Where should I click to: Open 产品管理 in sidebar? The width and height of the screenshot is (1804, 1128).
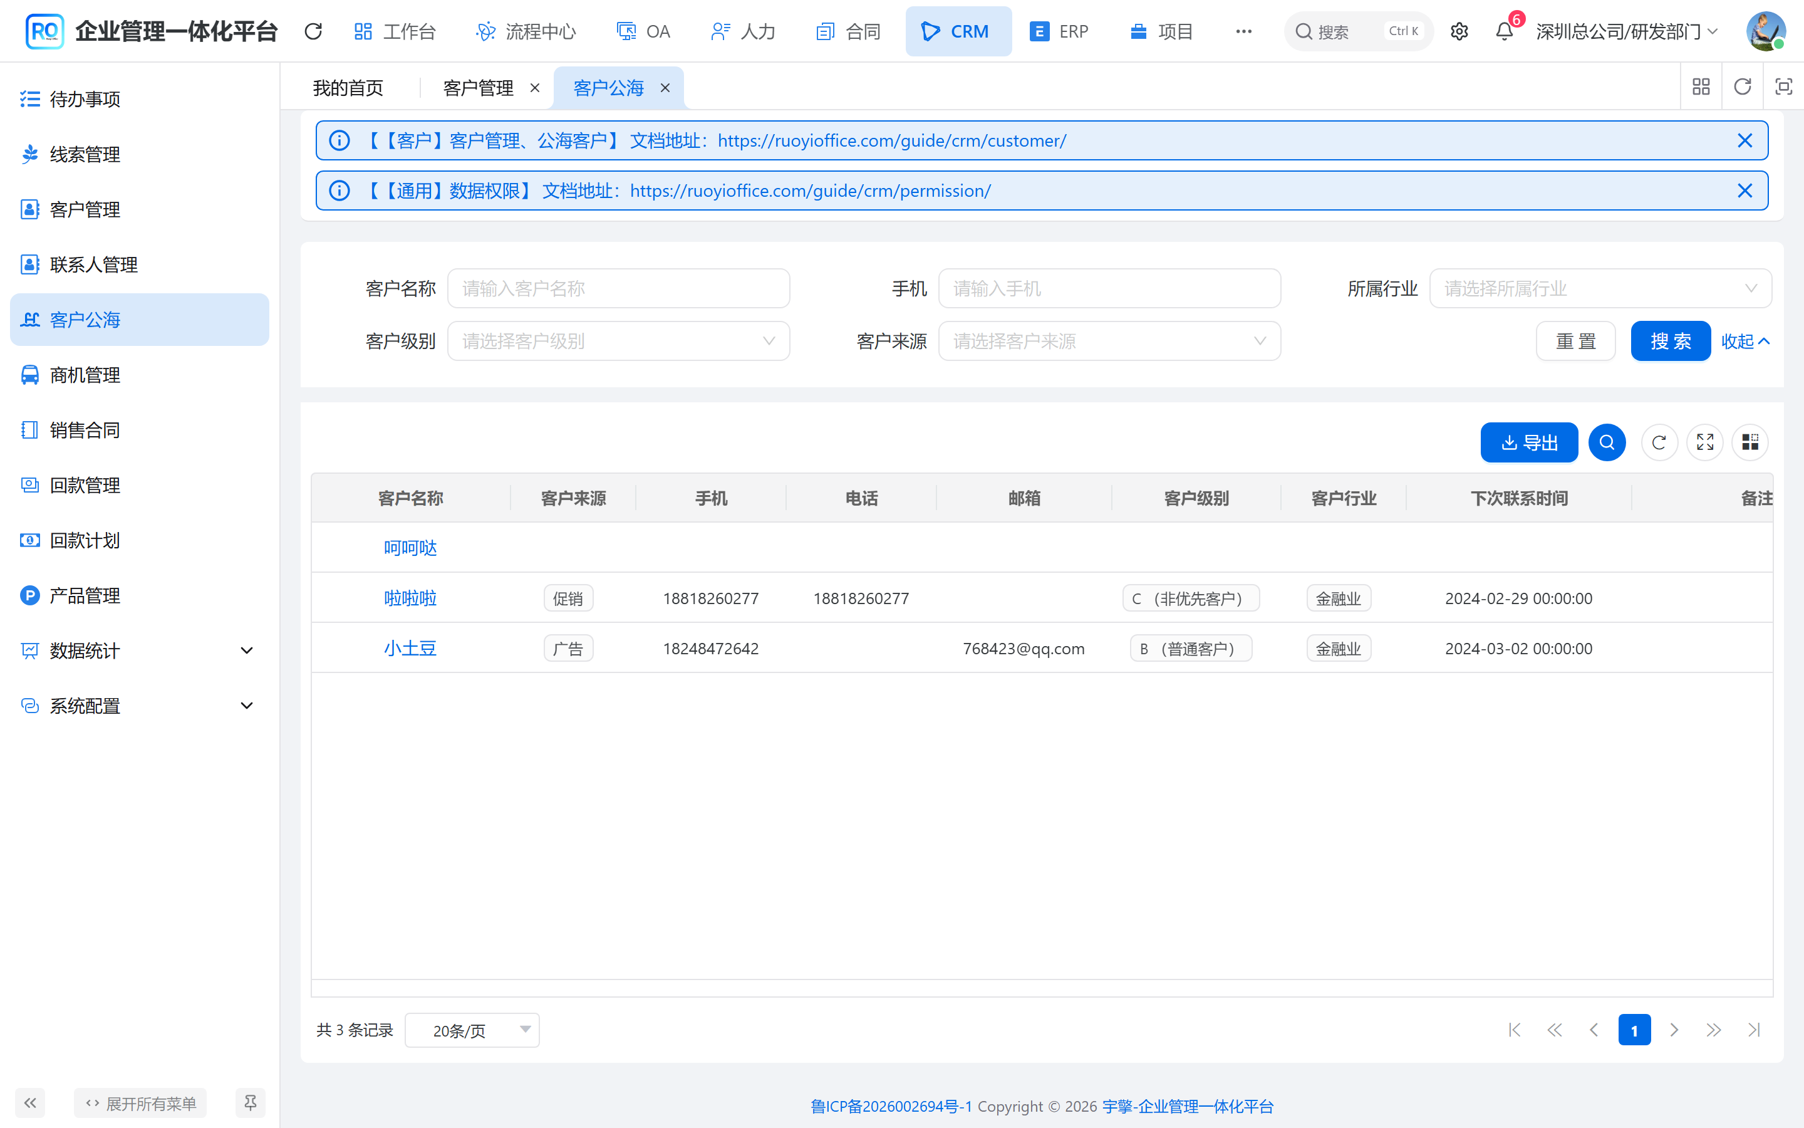(x=140, y=596)
